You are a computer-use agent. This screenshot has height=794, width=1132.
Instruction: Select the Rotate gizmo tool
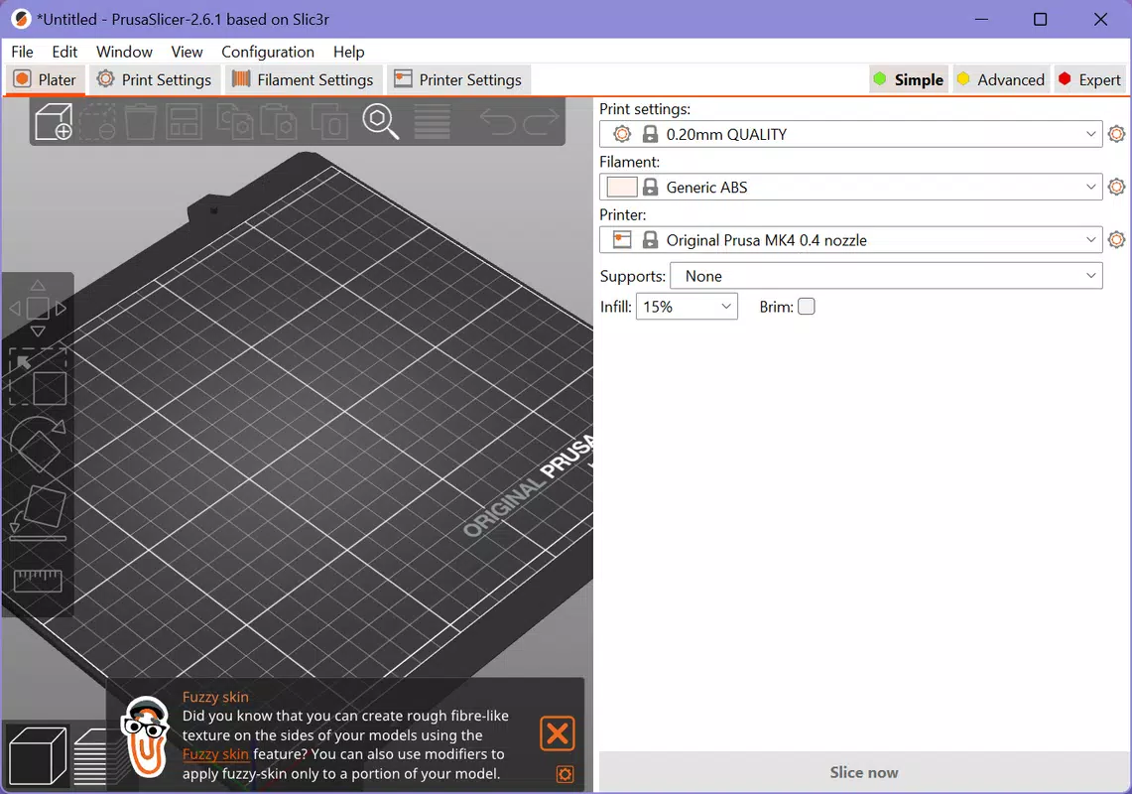38,445
